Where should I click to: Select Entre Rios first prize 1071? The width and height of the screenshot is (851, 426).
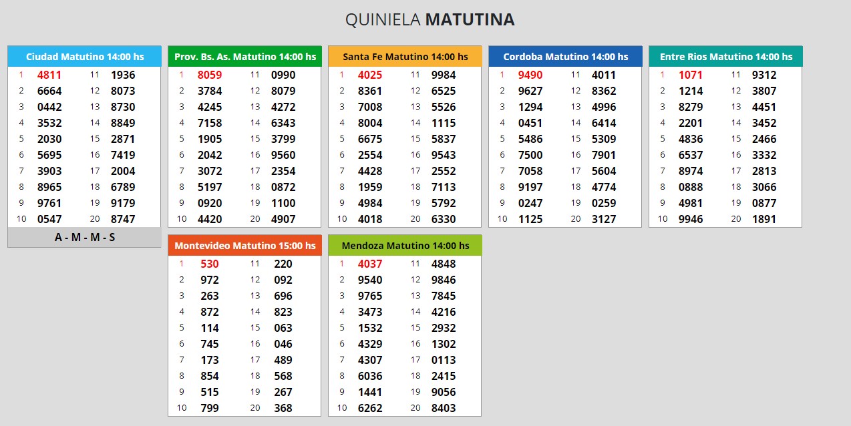tap(691, 75)
